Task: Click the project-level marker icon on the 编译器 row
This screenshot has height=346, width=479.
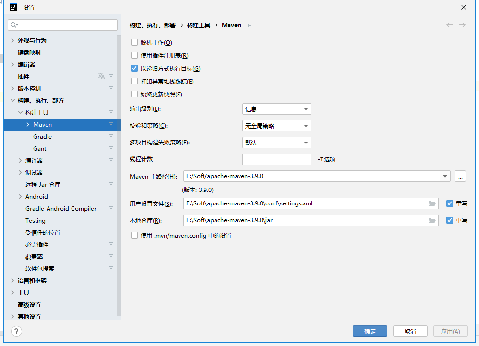Action: pos(111,160)
